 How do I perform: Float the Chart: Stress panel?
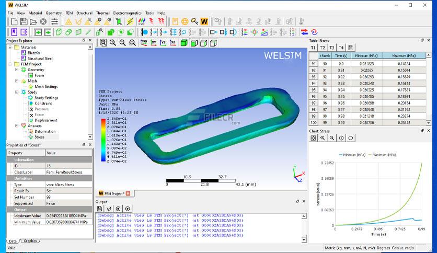422,131
